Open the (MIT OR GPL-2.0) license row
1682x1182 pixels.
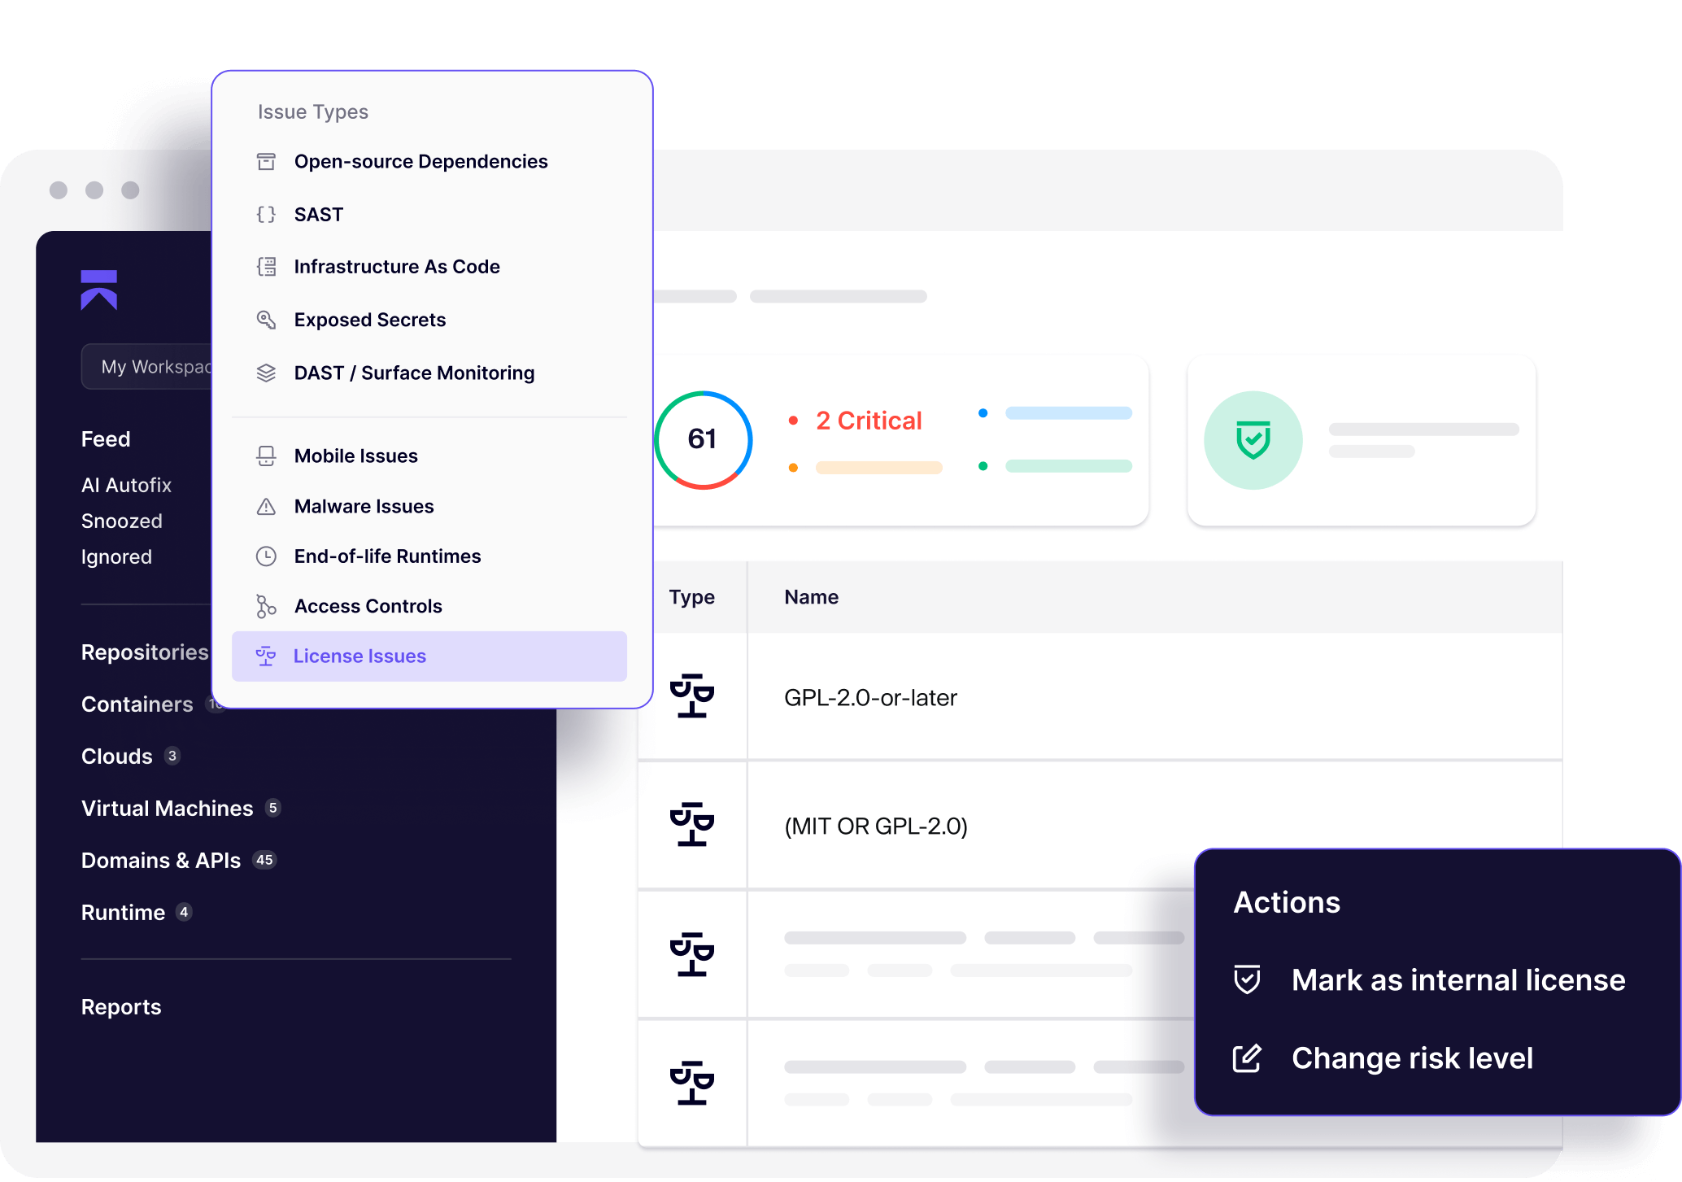click(x=875, y=827)
